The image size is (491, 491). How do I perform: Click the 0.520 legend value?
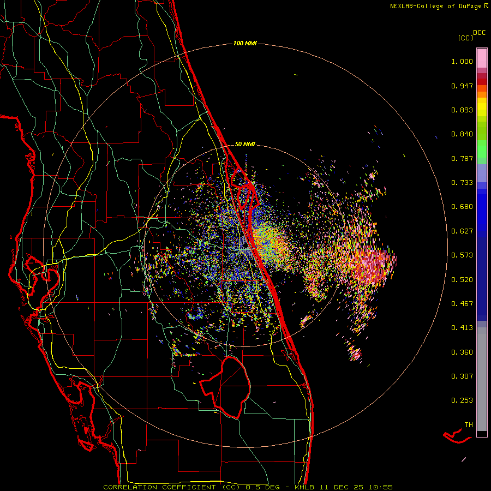[462, 279]
